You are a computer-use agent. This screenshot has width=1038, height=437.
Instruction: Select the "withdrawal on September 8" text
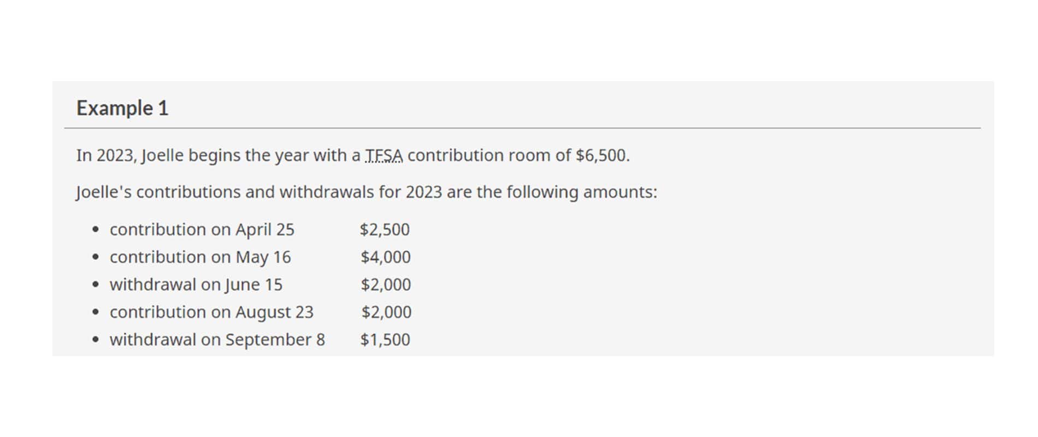tap(217, 340)
